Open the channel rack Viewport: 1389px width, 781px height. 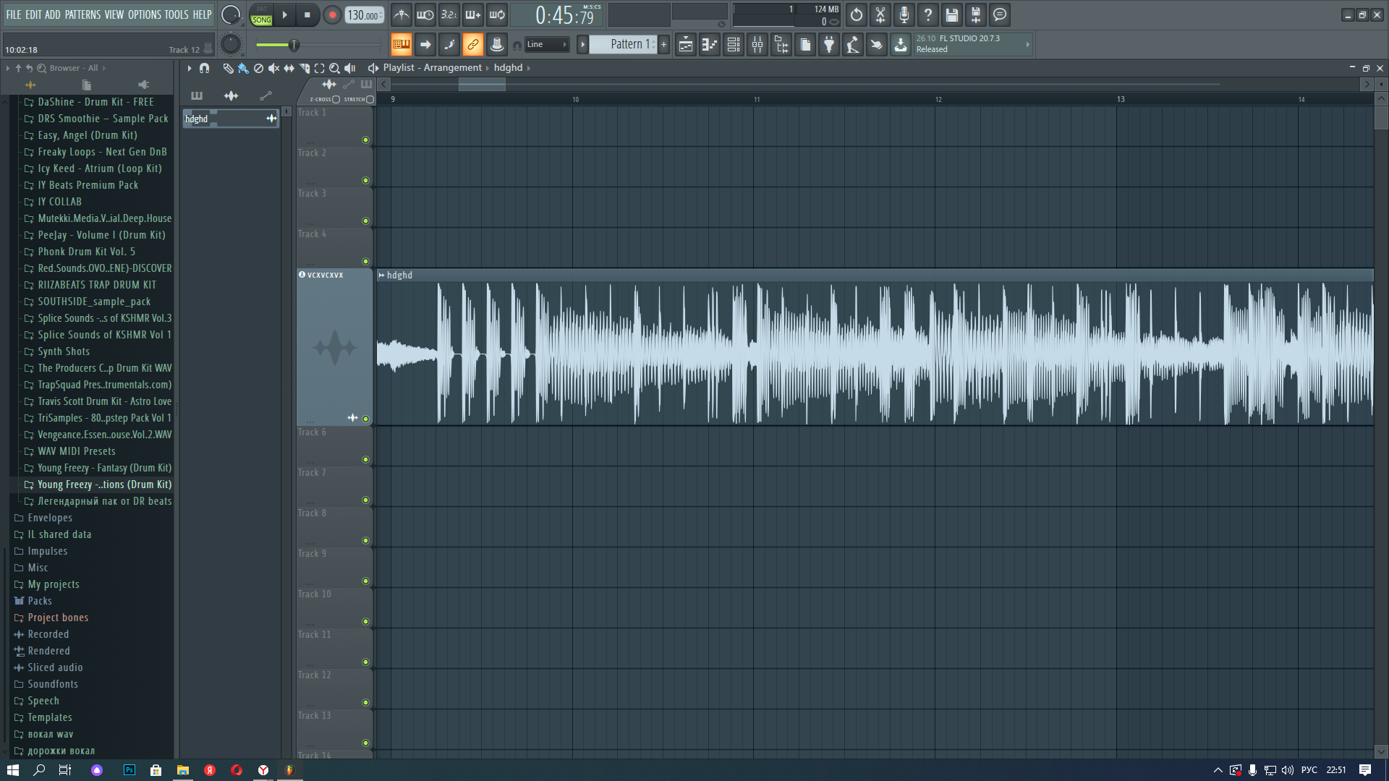click(734, 45)
